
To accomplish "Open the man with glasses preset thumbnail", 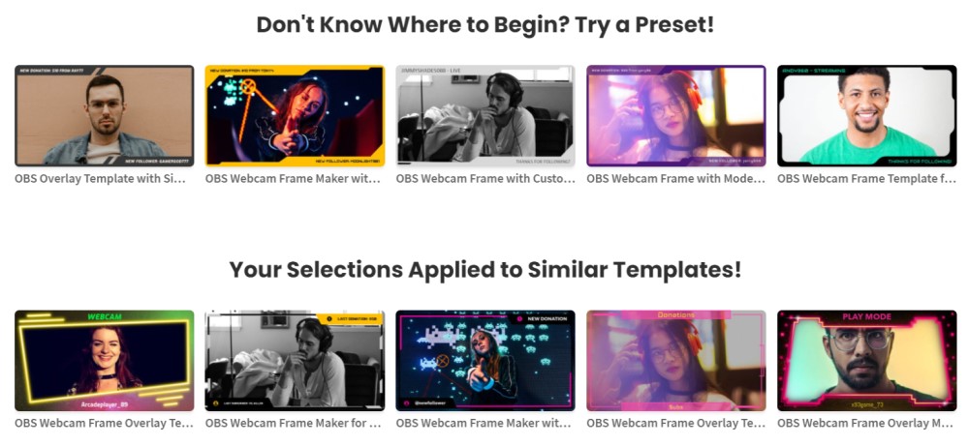I will (x=105, y=116).
